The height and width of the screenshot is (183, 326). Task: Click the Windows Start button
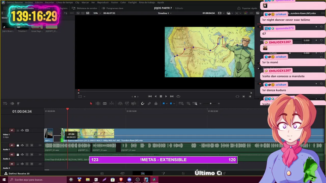(x=4, y=180)
